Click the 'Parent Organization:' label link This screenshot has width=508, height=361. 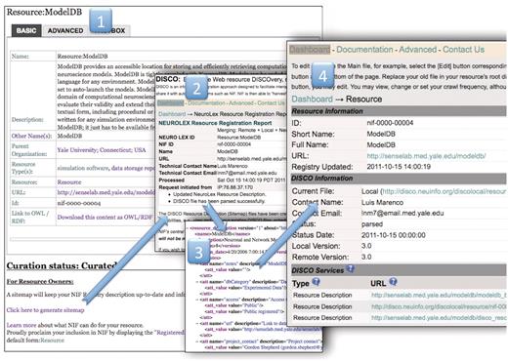pyautogui.click(x=29, y=150)
